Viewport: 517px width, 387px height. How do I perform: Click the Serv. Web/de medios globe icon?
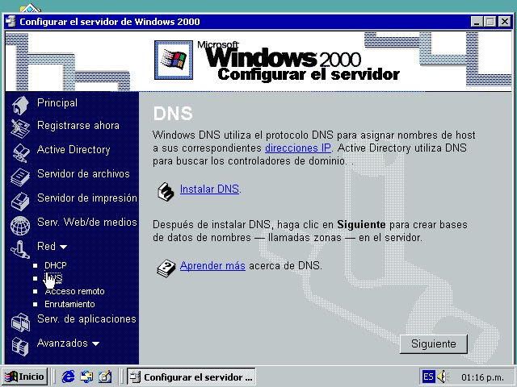[x=20, y=226]
